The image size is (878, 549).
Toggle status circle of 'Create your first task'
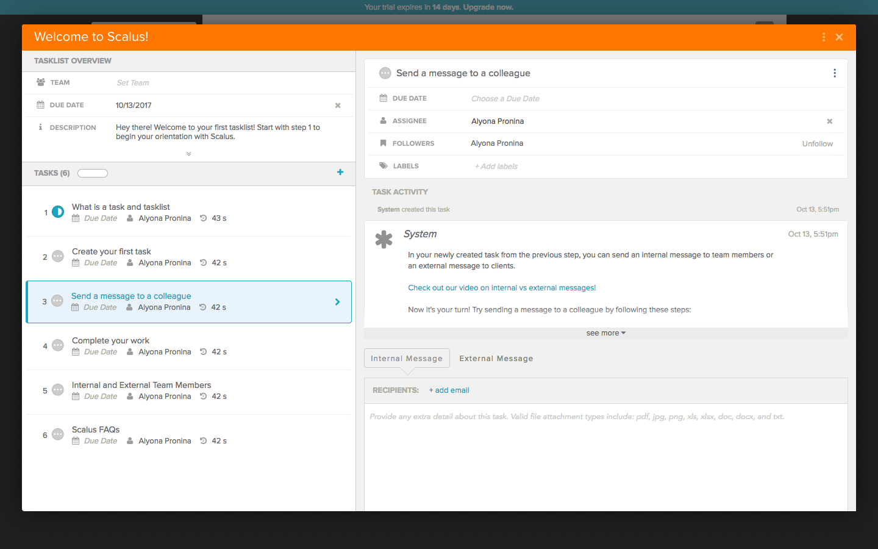58,256
